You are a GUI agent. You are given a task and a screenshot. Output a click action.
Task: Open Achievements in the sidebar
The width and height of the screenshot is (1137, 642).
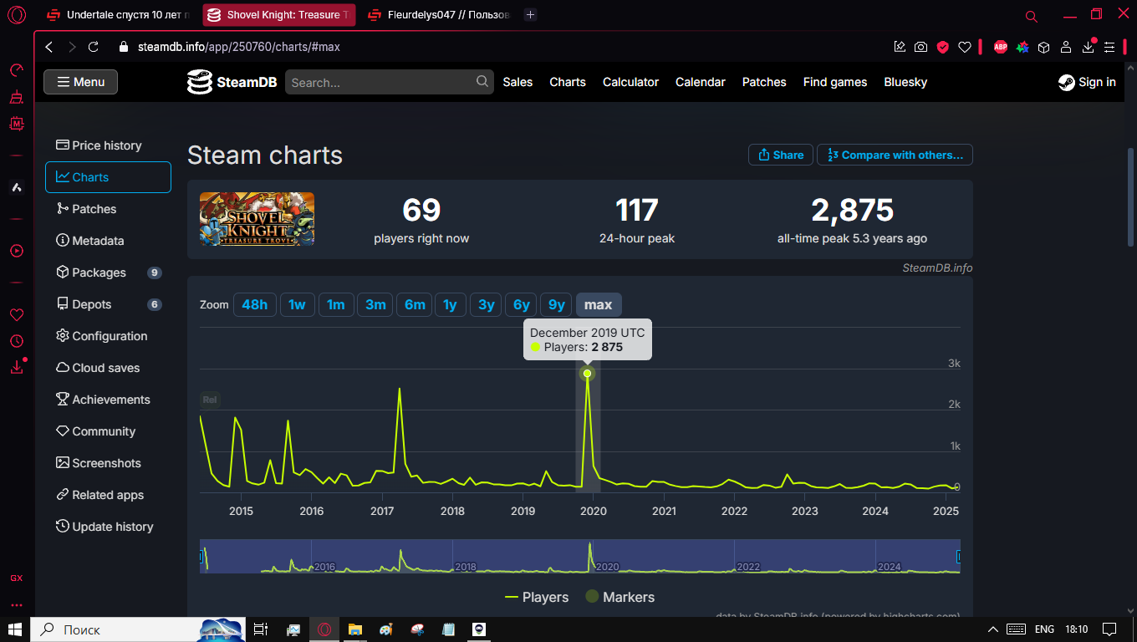click(108, 400)
